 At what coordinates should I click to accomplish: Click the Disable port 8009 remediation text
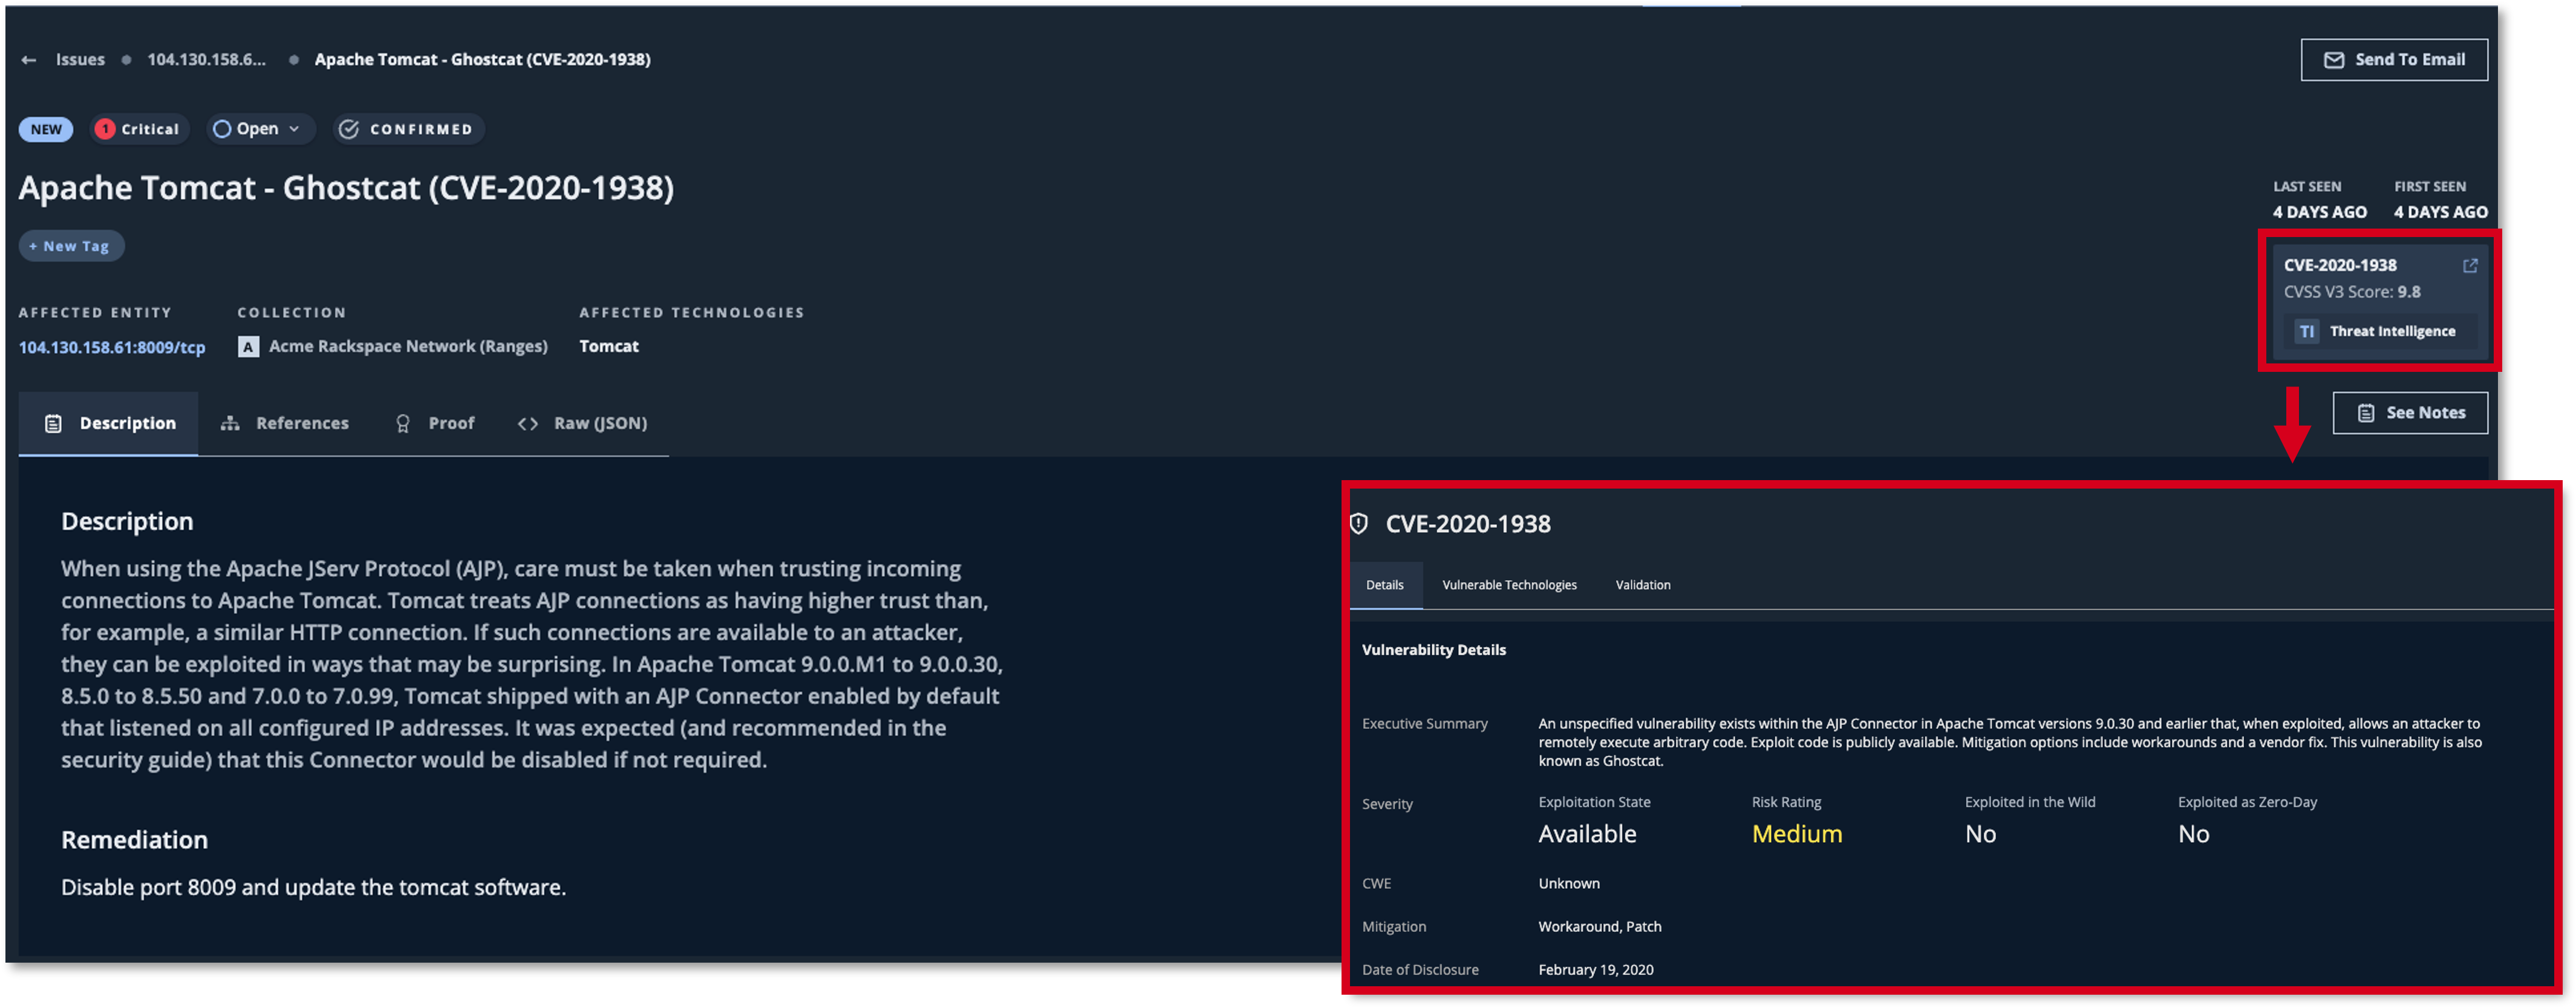click(x=313, y=888)
